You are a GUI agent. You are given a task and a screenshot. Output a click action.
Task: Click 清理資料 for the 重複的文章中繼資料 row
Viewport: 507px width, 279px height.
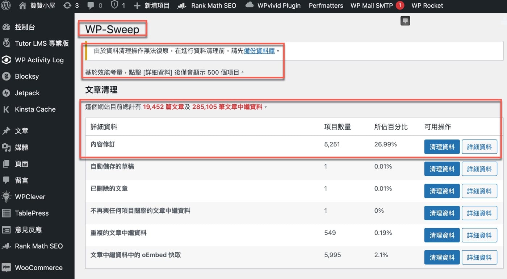[x=442, y=235]
